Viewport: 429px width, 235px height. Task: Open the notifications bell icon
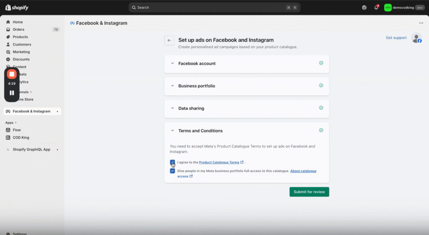coord(376,8)
